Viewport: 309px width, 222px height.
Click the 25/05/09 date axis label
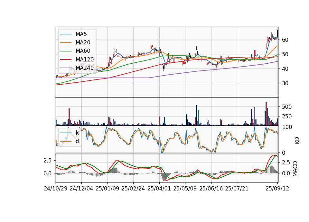point(185,189)
